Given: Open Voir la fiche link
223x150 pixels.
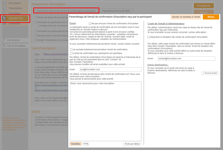Looking at the screenshot, I should 13,40.
